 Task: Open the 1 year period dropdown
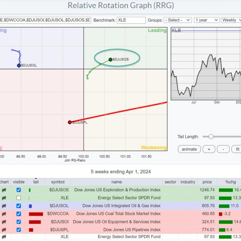coord(206,20)
